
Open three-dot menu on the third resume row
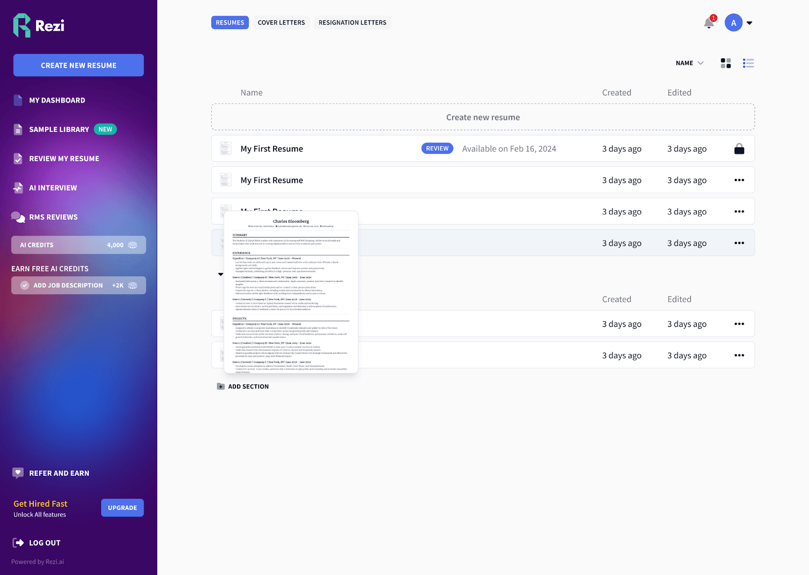pos(739,212)
